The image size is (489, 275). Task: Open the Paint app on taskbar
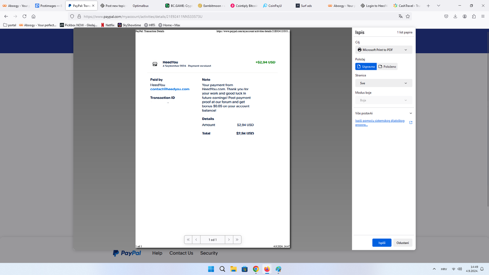(x=278, y=269)
